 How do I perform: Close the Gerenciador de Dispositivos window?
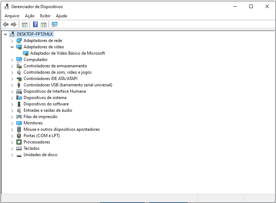click(x=267, y=6)
